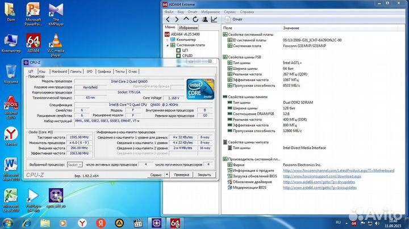Open Сервис menu in AIDA64
The image size is (409, 229).
[230, 12]
